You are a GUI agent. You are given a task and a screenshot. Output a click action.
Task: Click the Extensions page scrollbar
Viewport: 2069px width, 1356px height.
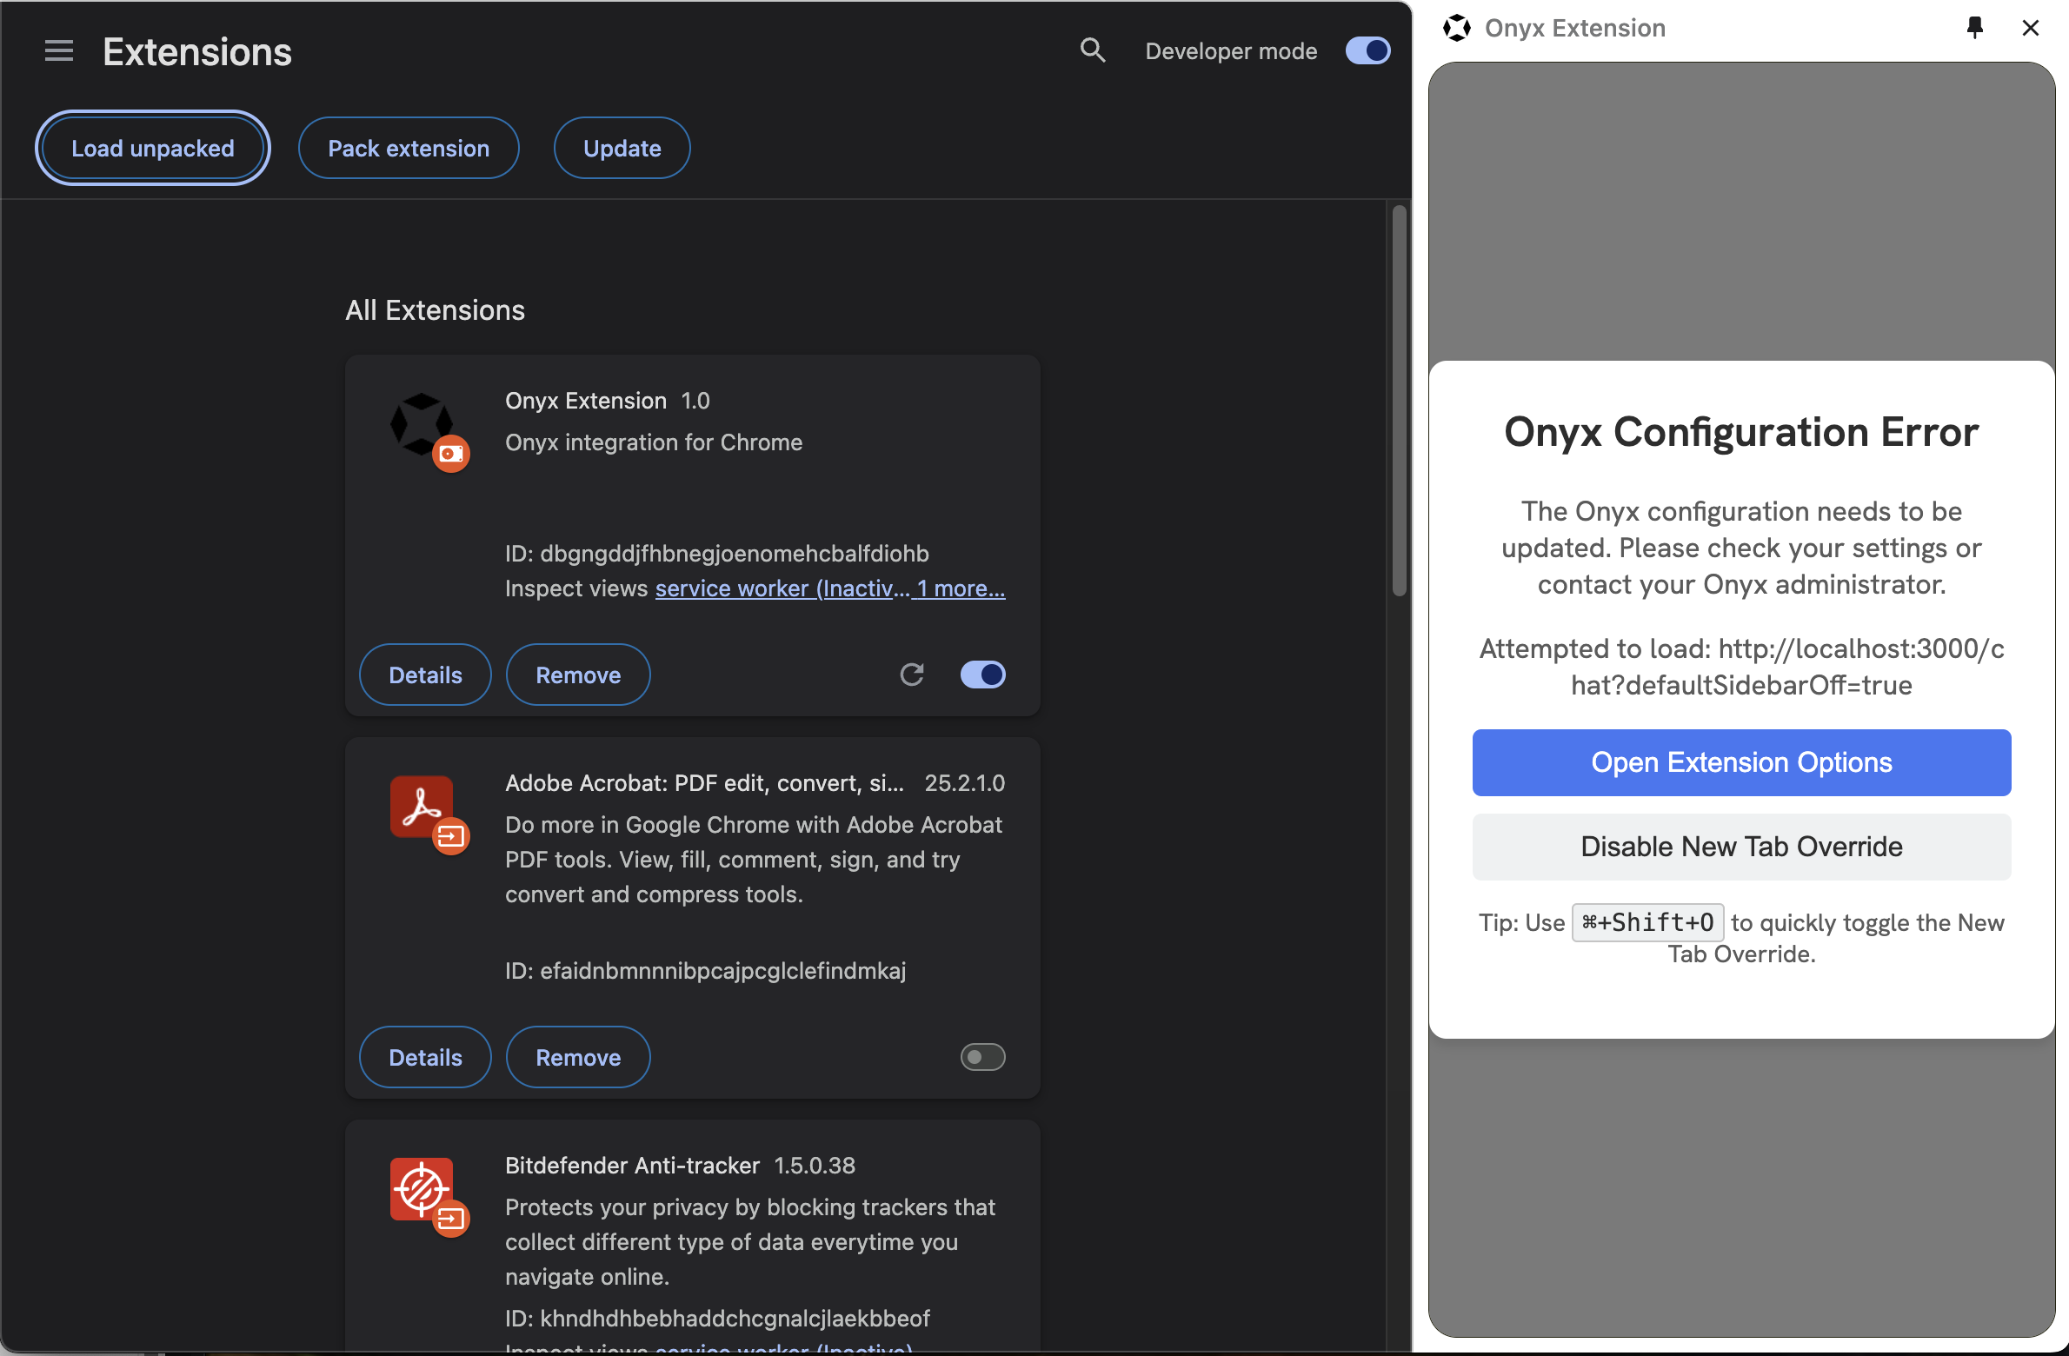coord(1399,400)
